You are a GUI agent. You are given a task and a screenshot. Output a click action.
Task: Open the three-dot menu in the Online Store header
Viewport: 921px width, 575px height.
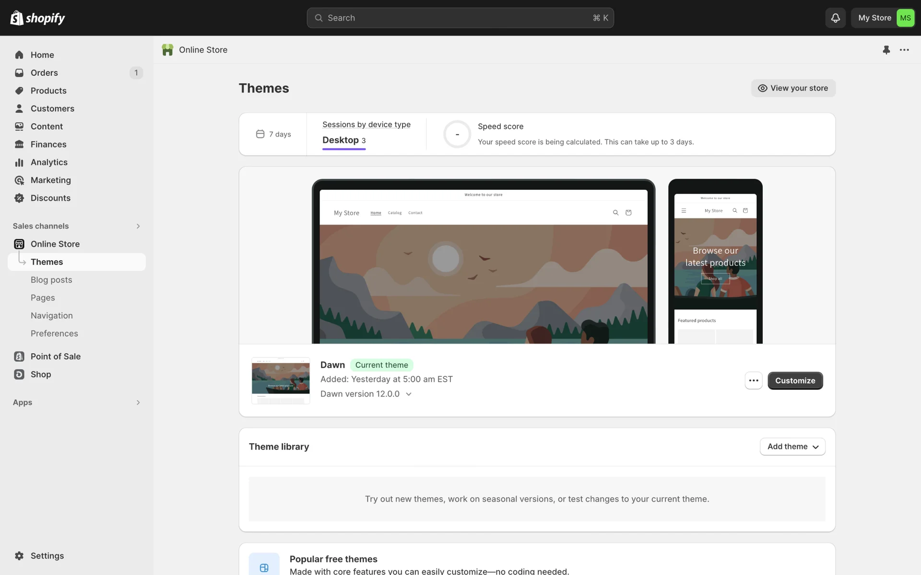(x=904, y=50)
